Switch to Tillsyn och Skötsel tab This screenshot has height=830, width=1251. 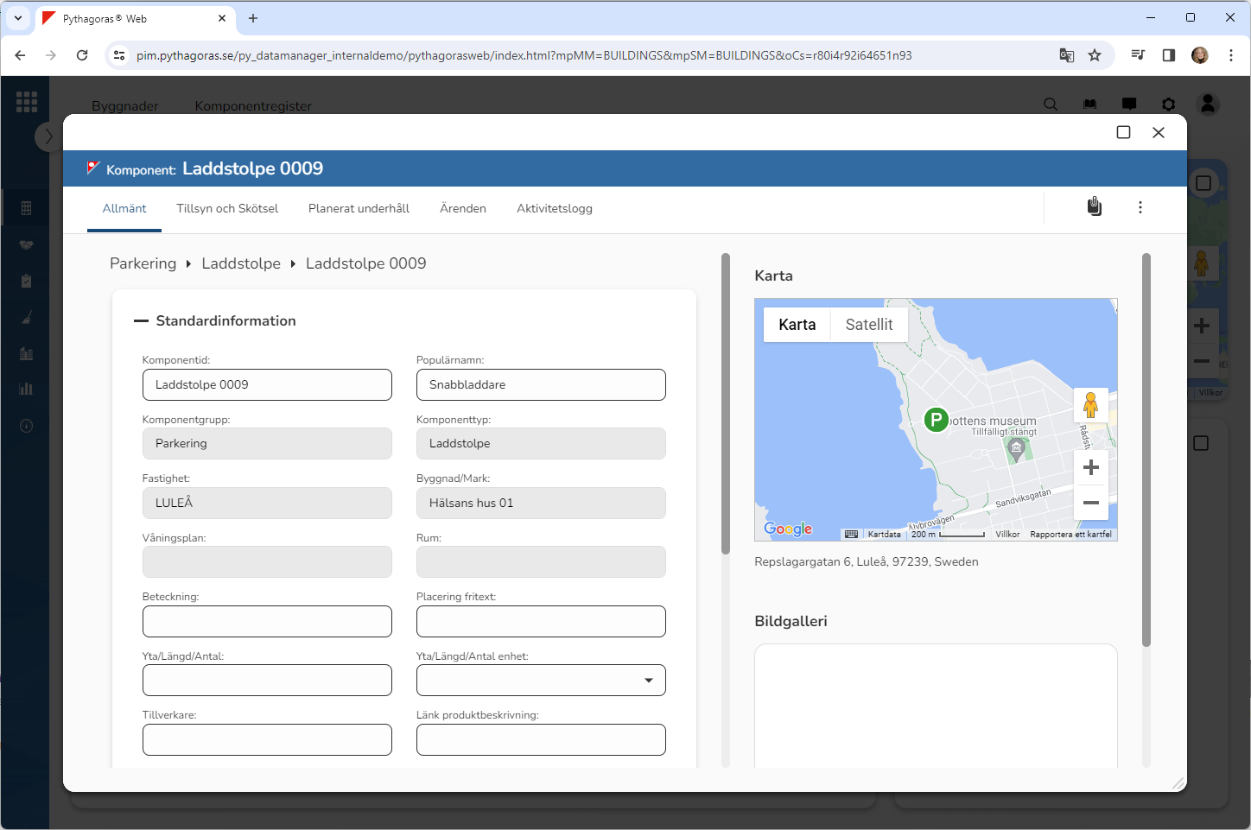point(227,209)
